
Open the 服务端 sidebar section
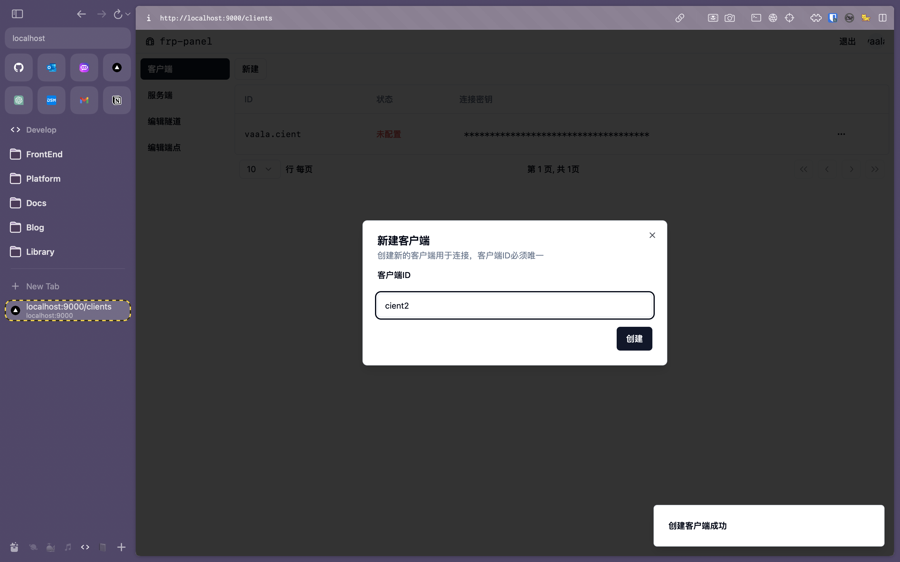[160, 95]
